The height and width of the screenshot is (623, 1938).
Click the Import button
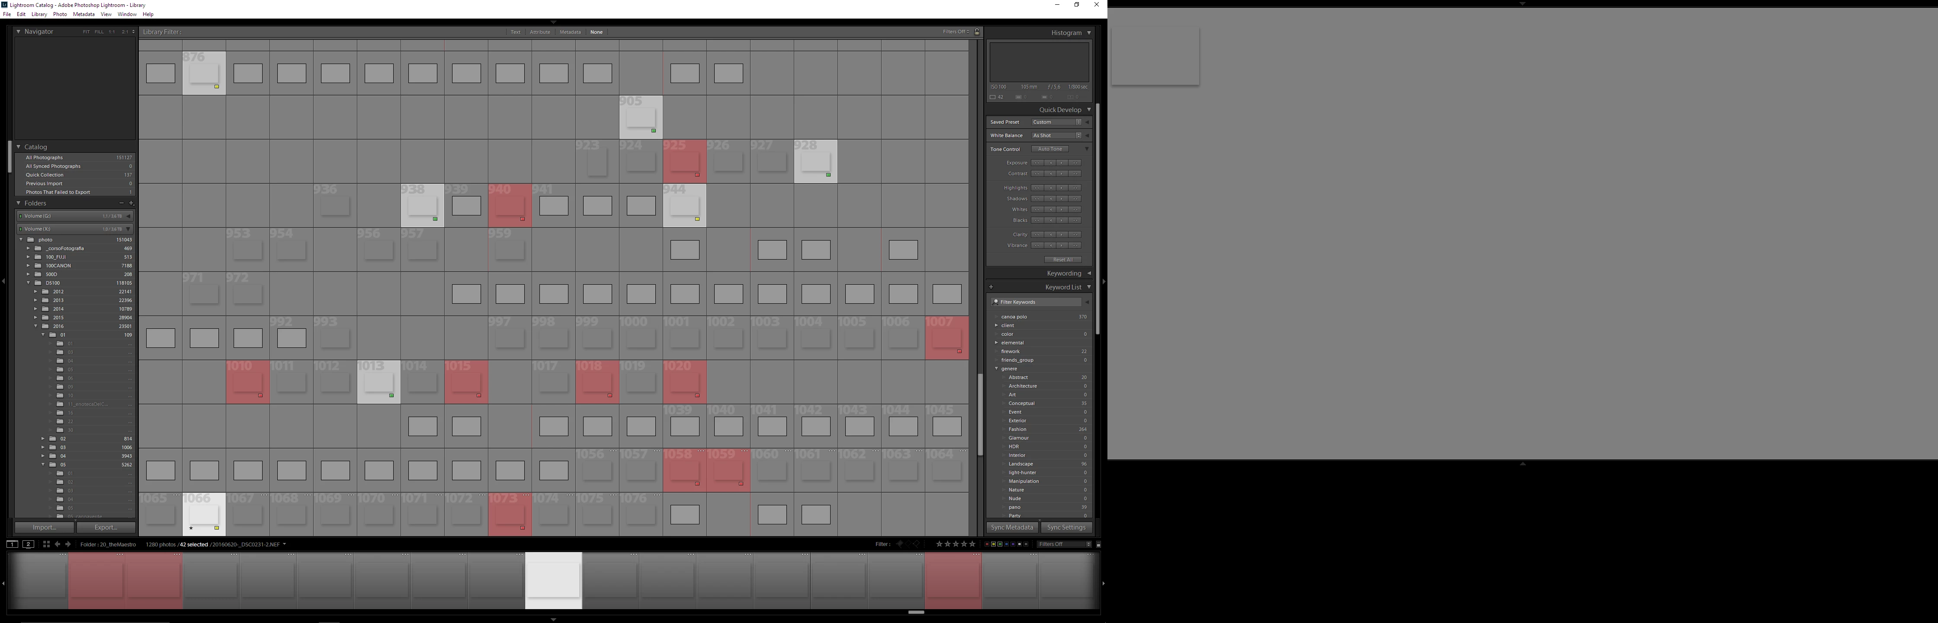44,527
